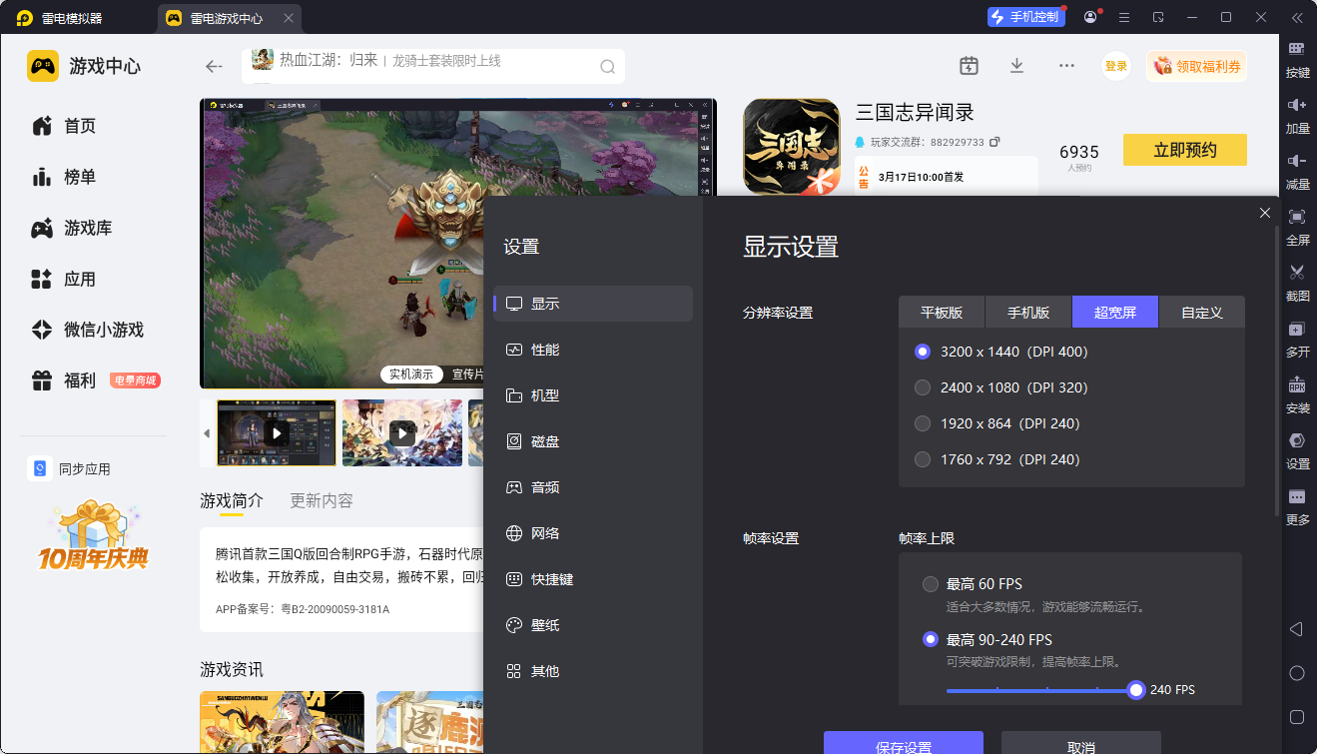Switch to the 平板版 resolution tab

point(942,312)
